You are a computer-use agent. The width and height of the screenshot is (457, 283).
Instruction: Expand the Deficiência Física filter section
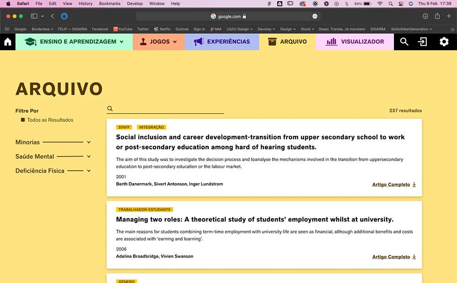(x=89, y=171)
